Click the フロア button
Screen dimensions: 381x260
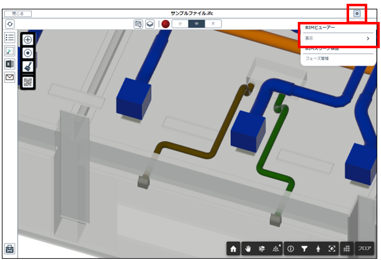coord(364,249)
